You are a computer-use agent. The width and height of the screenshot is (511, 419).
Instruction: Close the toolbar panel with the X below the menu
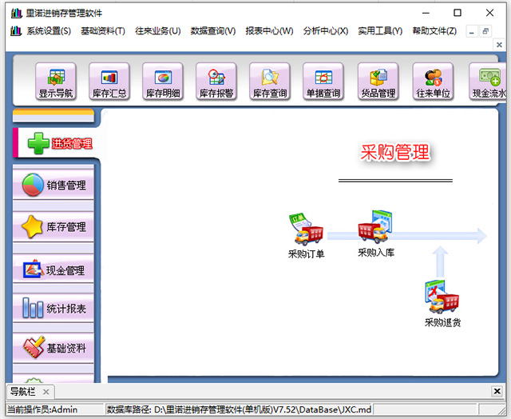(499, 45)
